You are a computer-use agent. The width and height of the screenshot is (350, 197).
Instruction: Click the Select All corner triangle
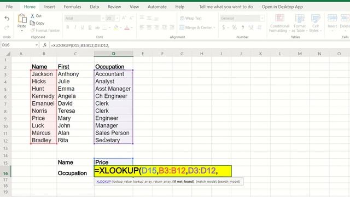8,54
